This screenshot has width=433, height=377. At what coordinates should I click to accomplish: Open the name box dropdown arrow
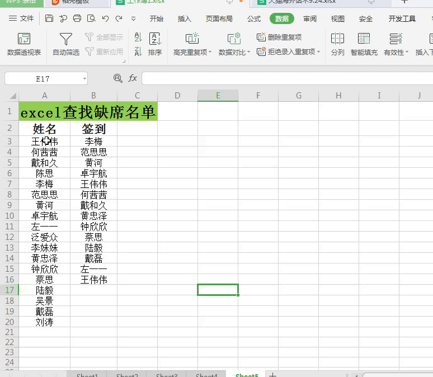84,79
